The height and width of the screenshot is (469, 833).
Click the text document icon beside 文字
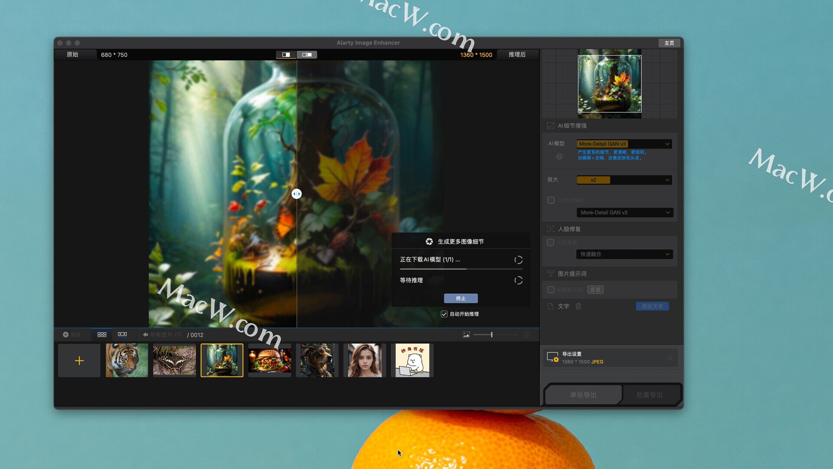[x=551, y=306]
